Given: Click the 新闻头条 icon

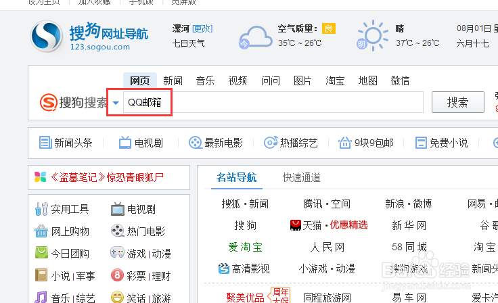Looking at the screenshot, I should [x=45, y=142].
